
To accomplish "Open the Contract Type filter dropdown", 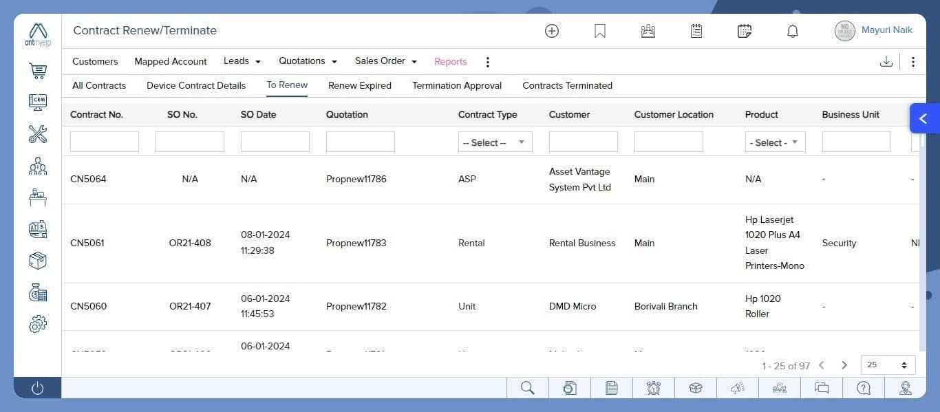I will coord(495,142).
